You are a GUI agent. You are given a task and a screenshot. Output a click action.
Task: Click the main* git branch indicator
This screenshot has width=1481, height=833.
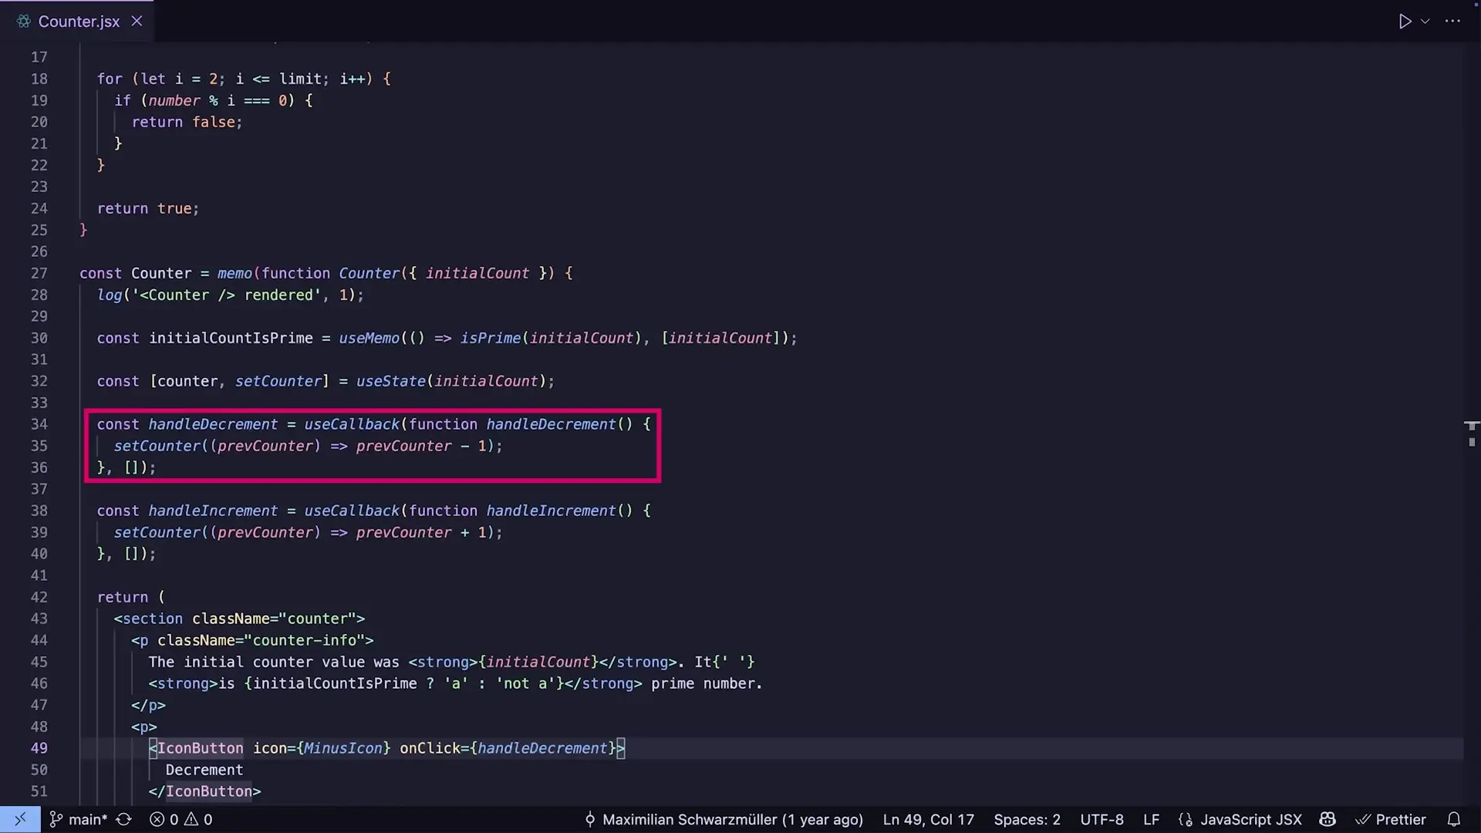[79, 819]
